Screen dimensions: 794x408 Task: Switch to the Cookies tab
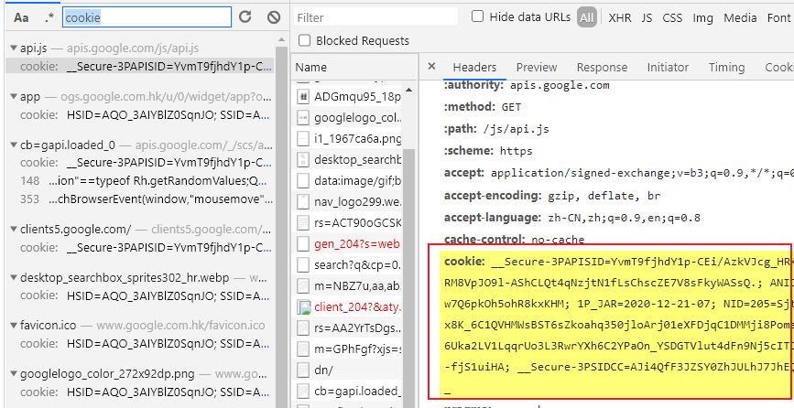click(x=778, y=68)
